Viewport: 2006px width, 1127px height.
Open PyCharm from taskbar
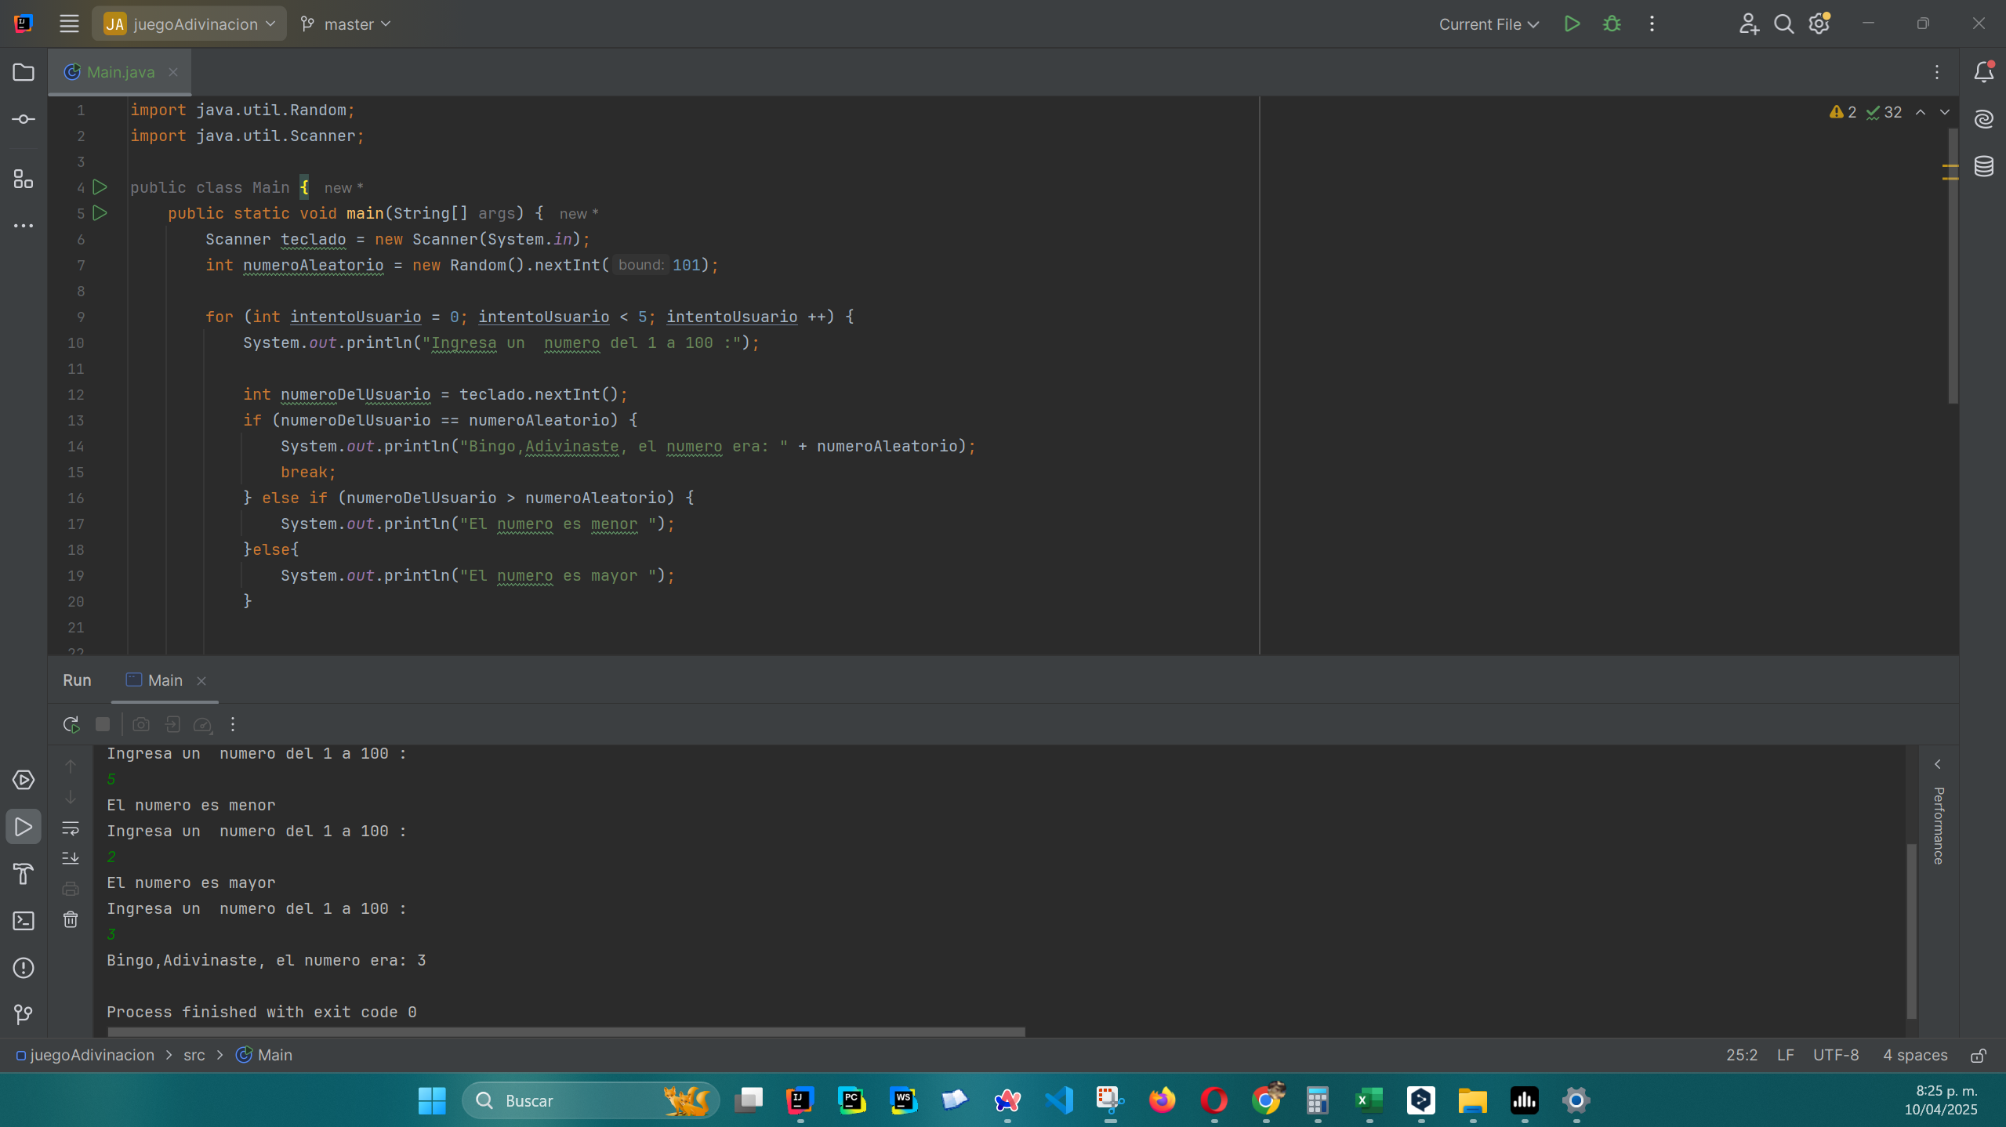coord(851,1100)
